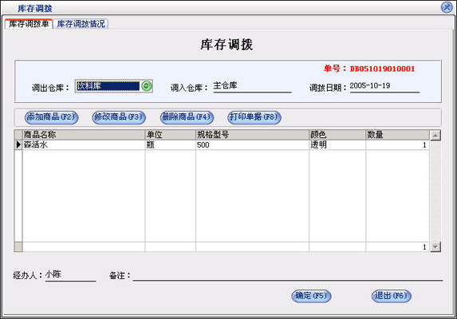Click the 调拨日期 field with 2005-10-19
This screenshot has height=319, width=457.
click(384, 86)
